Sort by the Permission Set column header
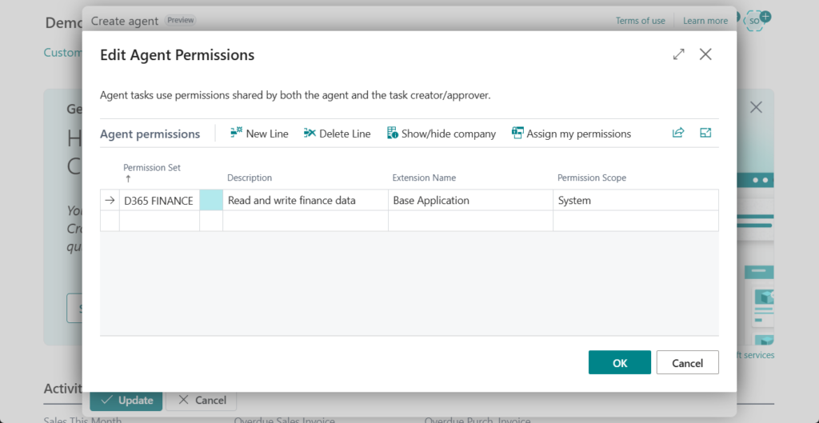819x423 pixels. pos(152,168)
